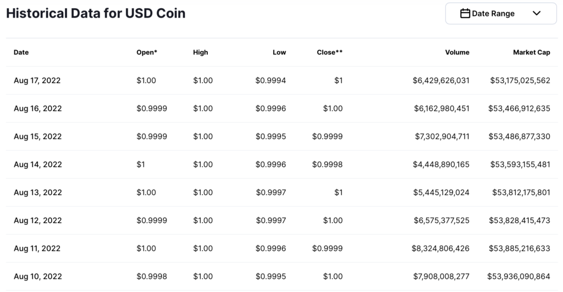Select the High column header

point(201,53)
